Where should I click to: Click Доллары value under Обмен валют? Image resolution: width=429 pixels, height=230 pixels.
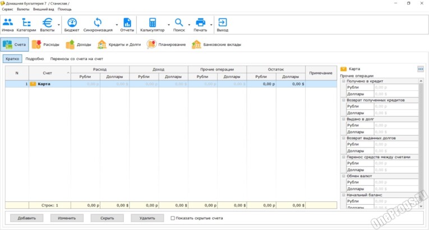tap(396, 189)
